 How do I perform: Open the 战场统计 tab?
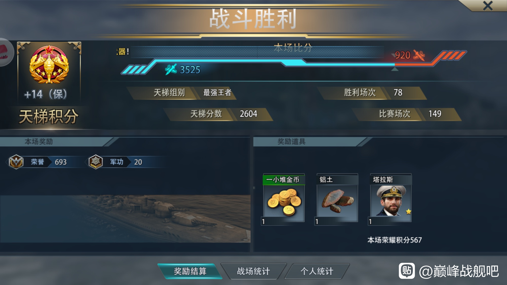pyautogui.click(x=253, y=271)
